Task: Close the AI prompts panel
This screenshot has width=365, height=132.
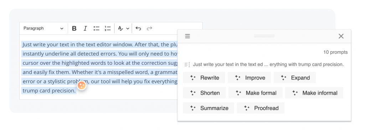Action: tap(341, 36)
